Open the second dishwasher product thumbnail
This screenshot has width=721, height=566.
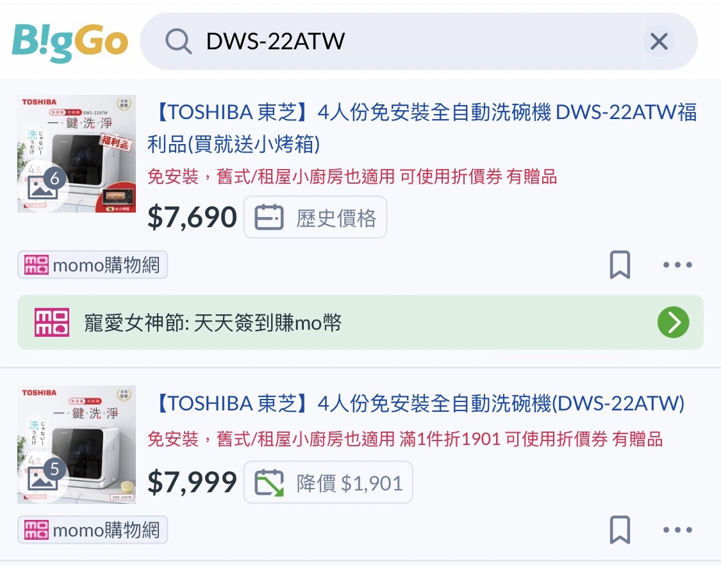point(77,445)
